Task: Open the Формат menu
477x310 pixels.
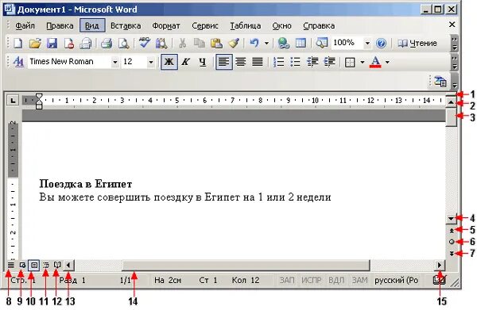Action: tap(166, 25)
